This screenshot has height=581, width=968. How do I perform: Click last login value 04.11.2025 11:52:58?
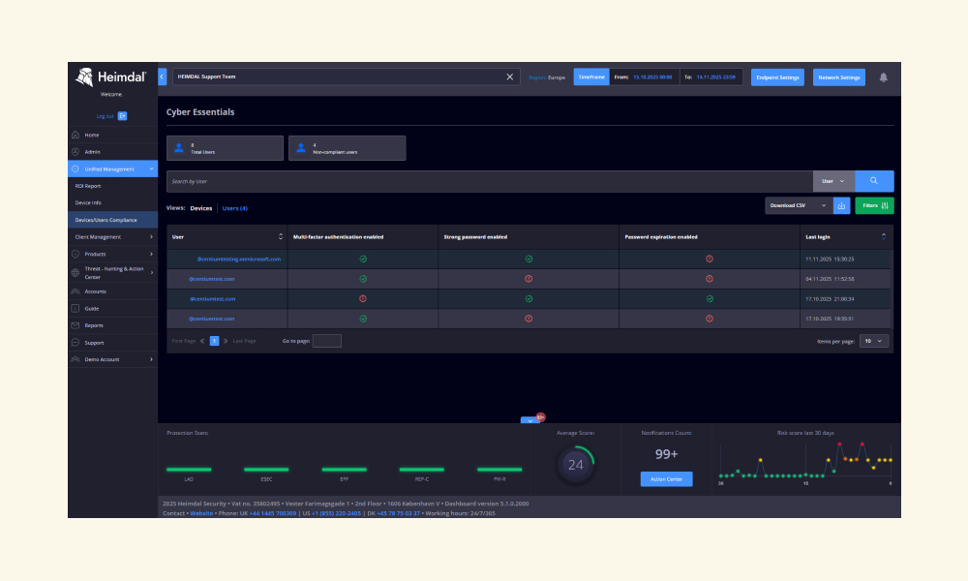coord(830,279)
